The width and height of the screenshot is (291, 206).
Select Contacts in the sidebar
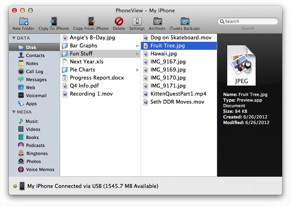coord(35,55)
